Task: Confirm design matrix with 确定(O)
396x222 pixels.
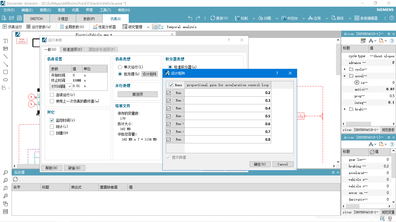Action: [x=260, y=164]
